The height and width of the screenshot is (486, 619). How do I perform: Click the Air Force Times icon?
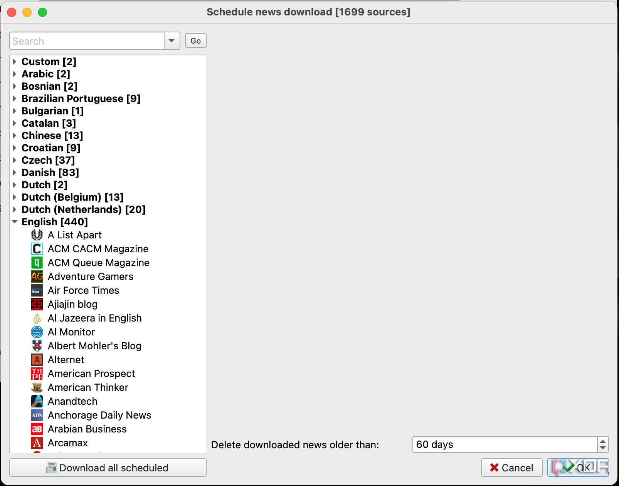click(37, 290)
